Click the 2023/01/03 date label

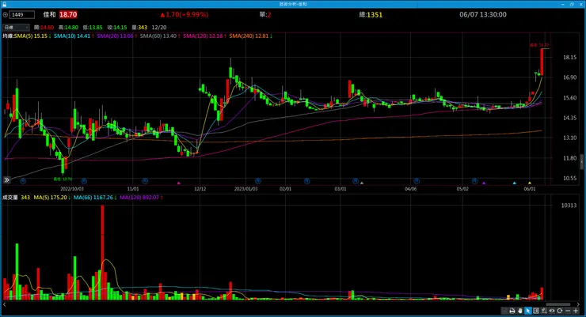point(245,189)
